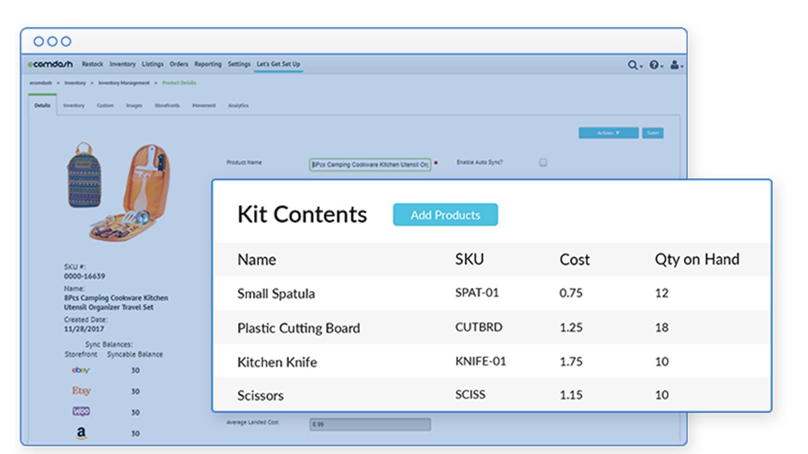The height and width of the screenshot is (454, 808).
Task: Click the Etsy storefront logo
Action: coord(81,391)
